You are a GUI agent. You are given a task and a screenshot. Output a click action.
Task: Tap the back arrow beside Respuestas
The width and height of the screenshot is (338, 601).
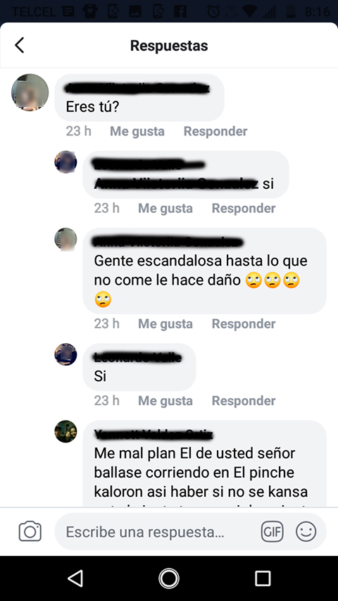[19, 45]
